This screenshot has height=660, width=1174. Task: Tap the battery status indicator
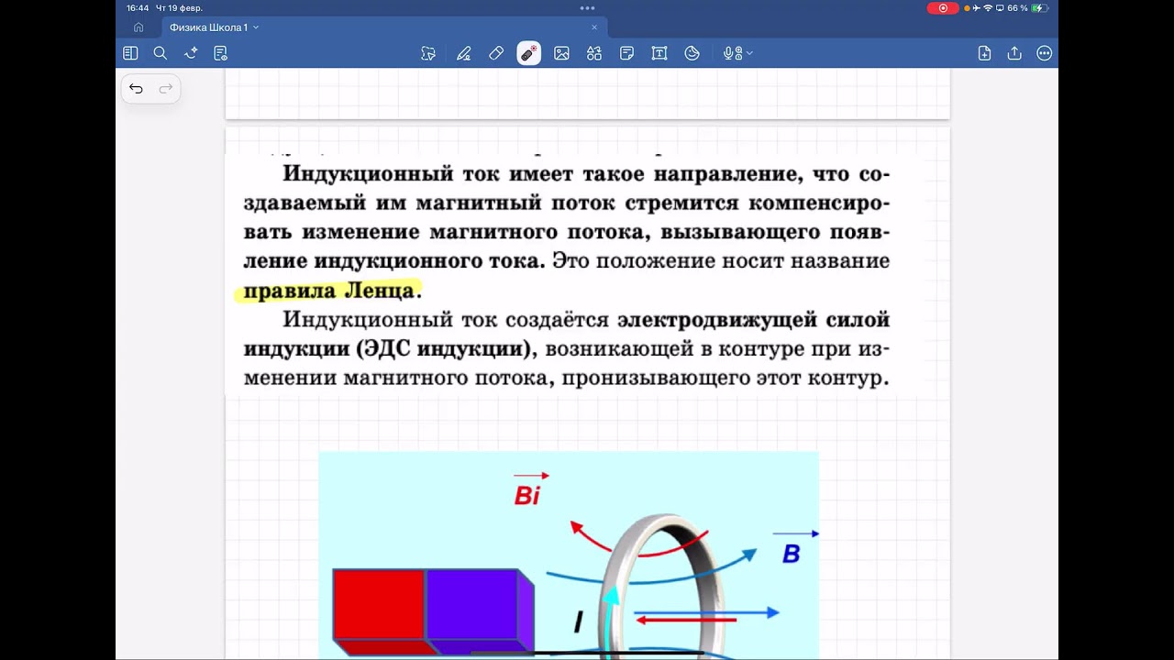tap(1039, 7)
